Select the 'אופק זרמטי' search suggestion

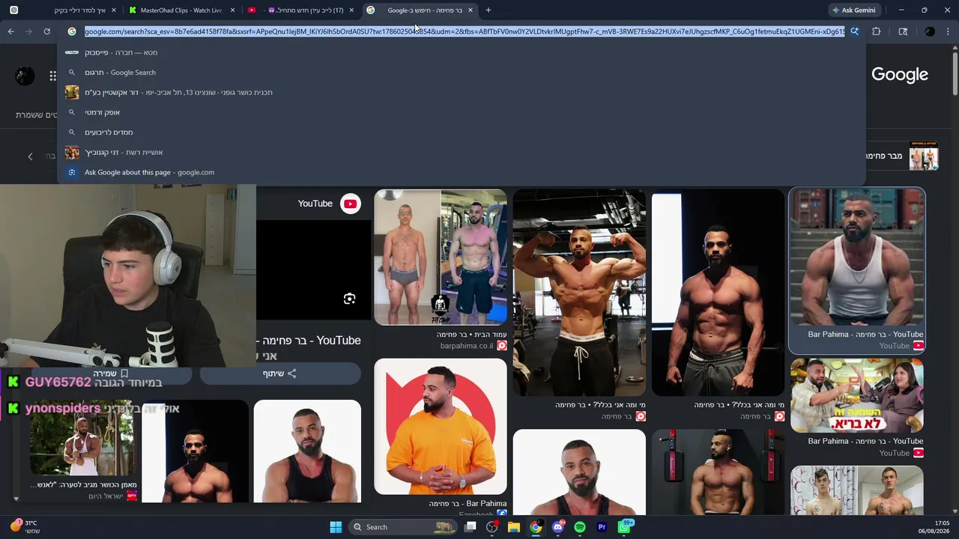(462, 112)
